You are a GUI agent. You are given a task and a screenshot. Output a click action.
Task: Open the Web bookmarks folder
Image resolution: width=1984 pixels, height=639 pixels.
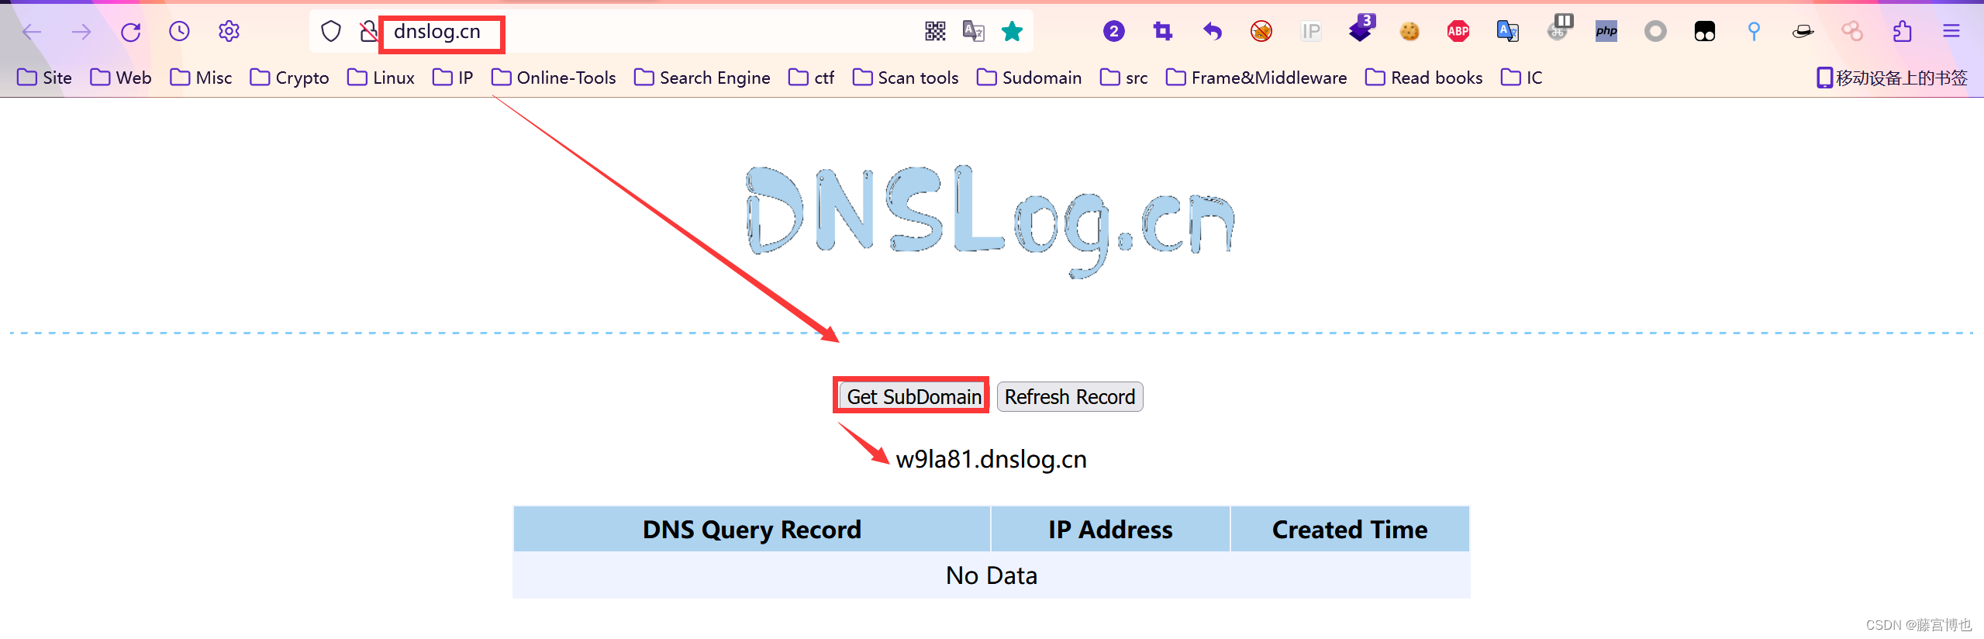(x=121, y=78)
